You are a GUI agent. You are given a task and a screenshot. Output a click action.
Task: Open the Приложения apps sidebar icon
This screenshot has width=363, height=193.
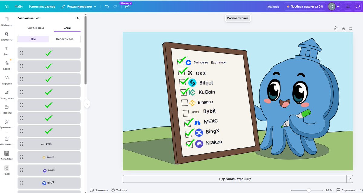coord(7,123)
